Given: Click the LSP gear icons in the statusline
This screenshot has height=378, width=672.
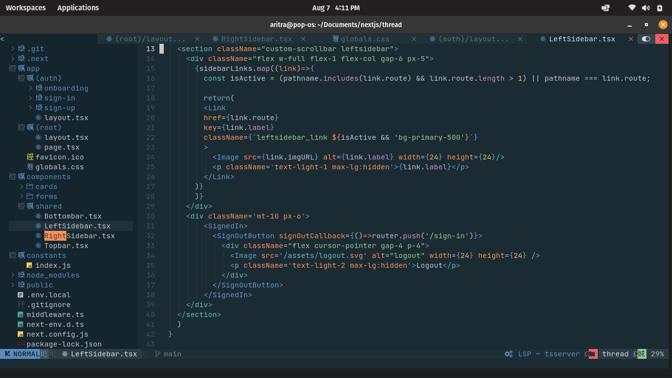Looking at the screenshot, I should coord(508,353).
